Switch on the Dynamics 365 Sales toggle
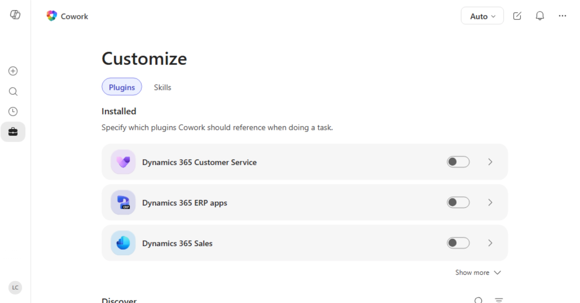Screen dimensions: 580x303 pos(458,243)
